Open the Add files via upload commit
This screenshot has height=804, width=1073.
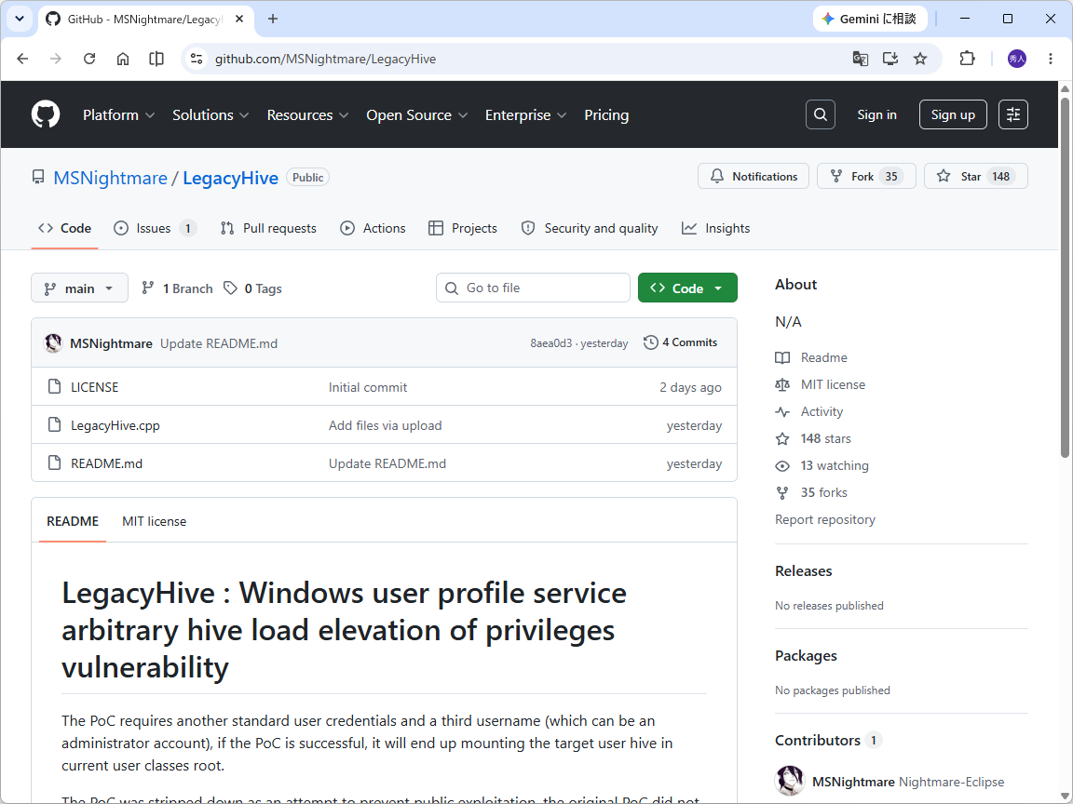(x=386, y=425)
